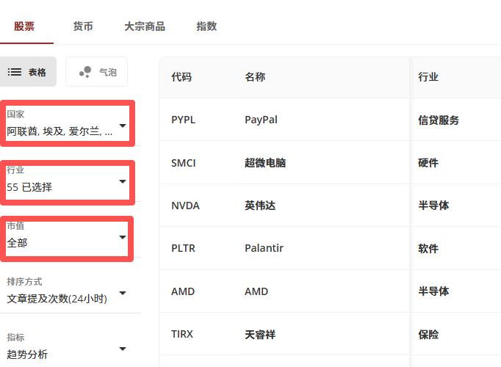The image size is (501, 367).
Task: Switch to the 气泡 bubble view
Action: (96, 72)
